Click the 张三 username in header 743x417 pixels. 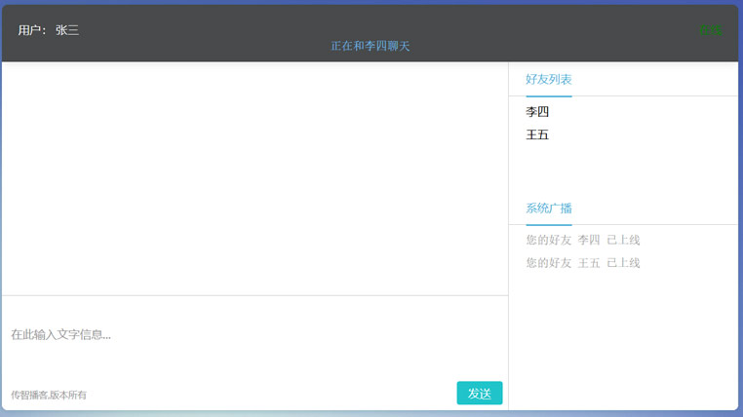(x=67, y=30)
